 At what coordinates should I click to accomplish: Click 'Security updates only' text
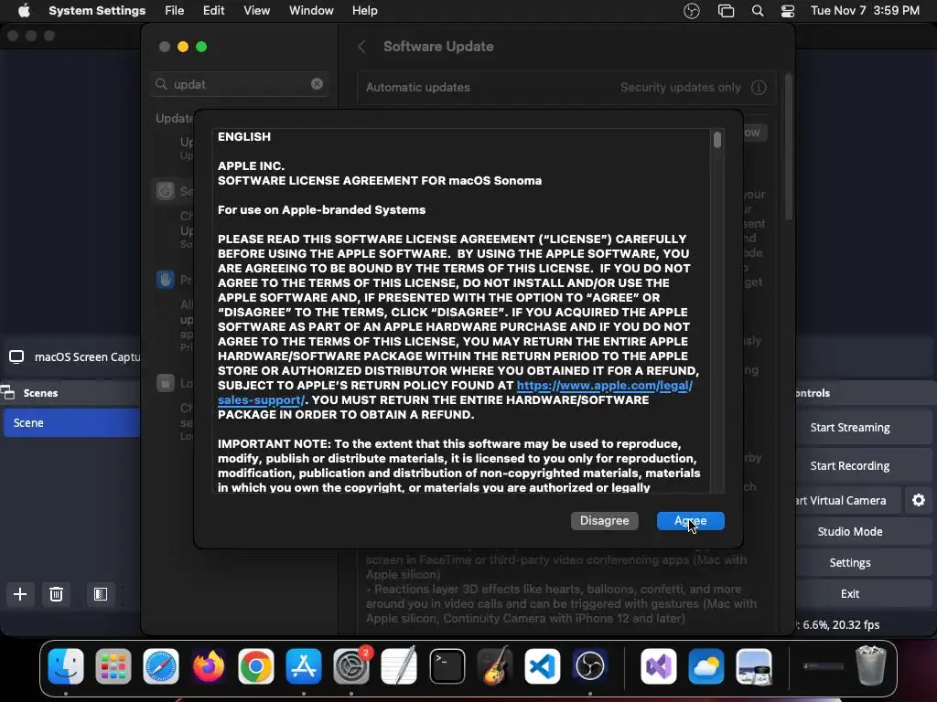pos(681,87)
